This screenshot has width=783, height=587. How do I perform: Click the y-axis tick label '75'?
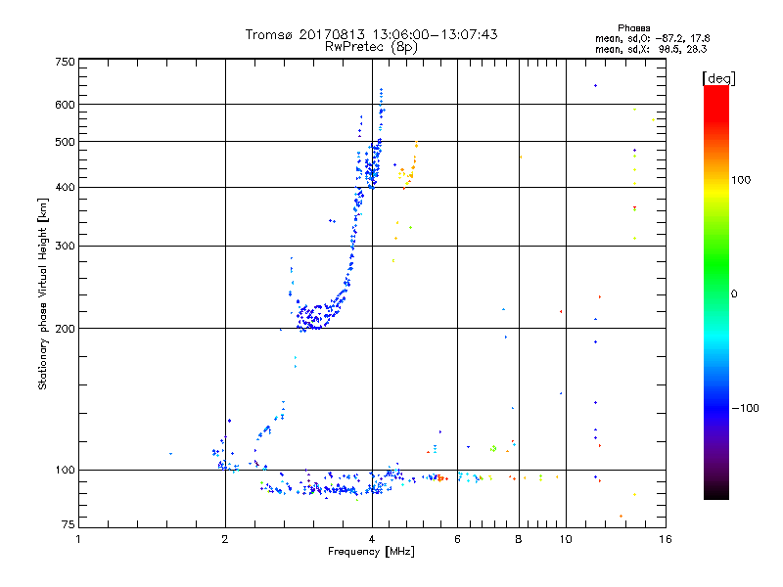[69, 524]
